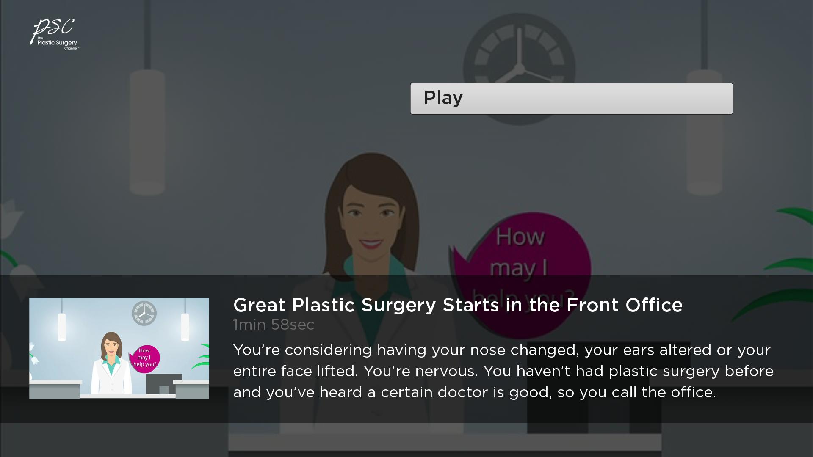Click the Play button

coord(571,98)
